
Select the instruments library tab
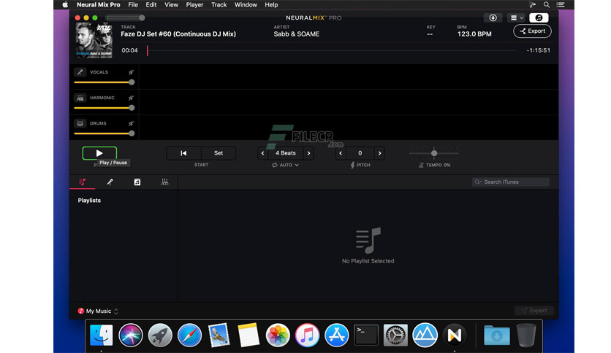coord(165,182)
